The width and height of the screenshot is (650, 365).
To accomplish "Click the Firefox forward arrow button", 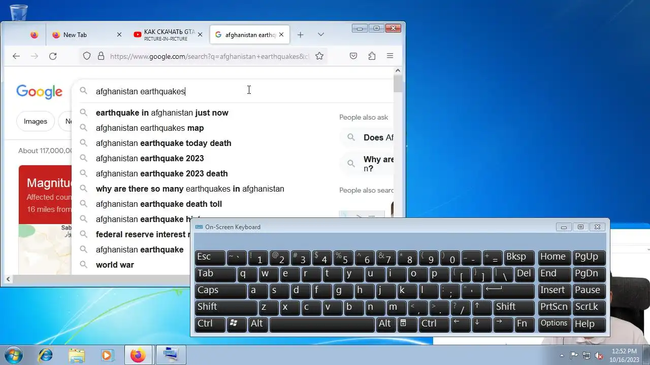I will tap(35, 56).
